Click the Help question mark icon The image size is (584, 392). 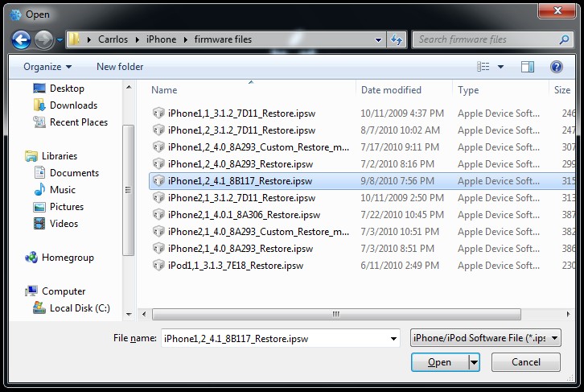click(556, 67)
